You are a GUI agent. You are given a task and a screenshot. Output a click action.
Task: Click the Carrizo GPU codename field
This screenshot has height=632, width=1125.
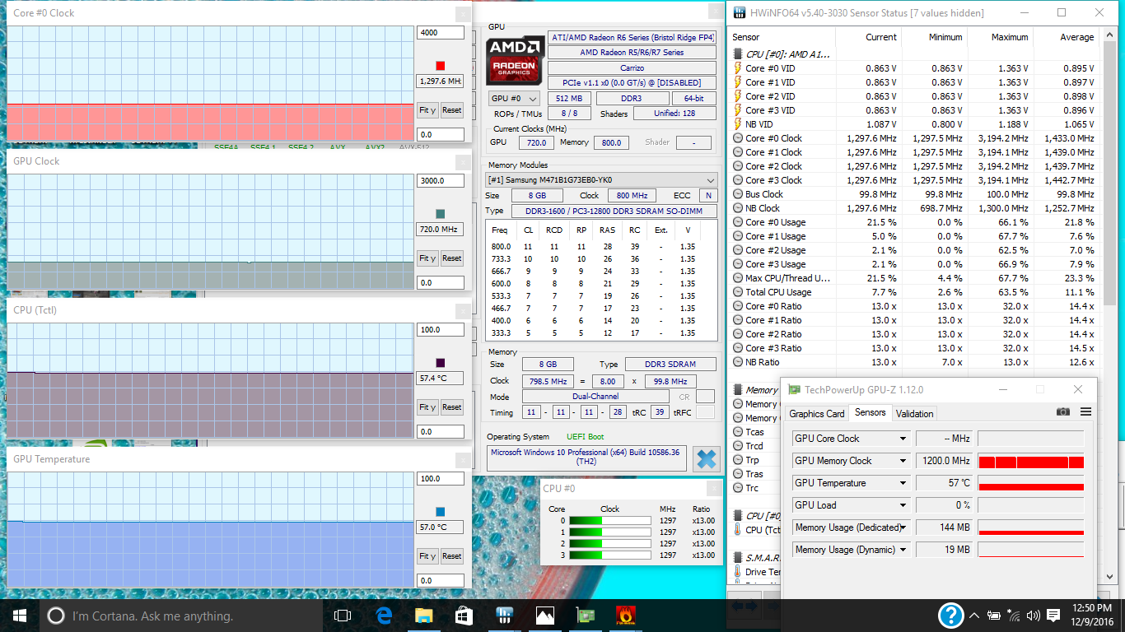632,67
